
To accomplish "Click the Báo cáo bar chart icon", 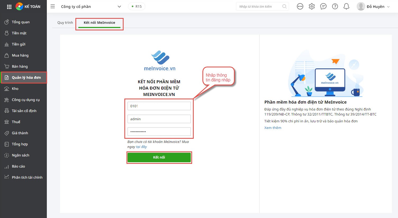I will [7, 166].
